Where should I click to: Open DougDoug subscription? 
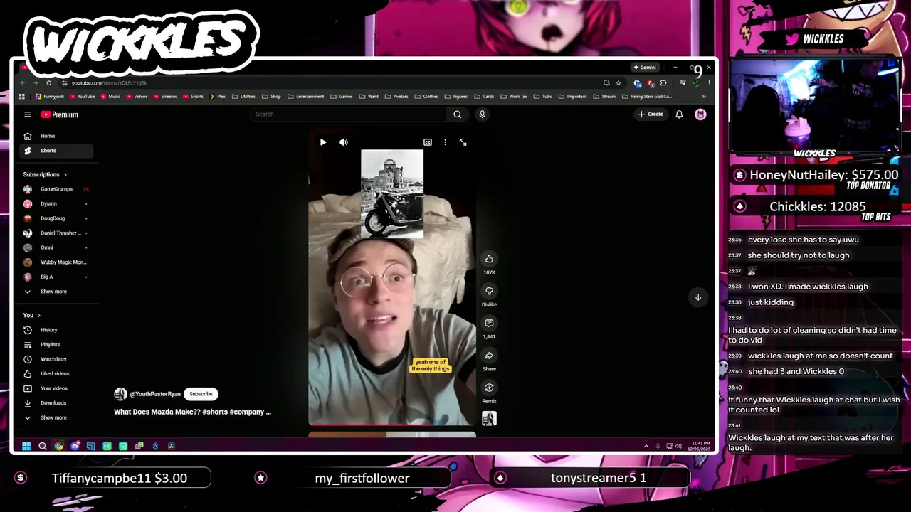pyautogui.click(x=56, y=218)
